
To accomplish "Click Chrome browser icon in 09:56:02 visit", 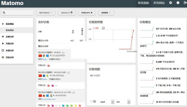I will pyautogui.click(x=44, y=56).
